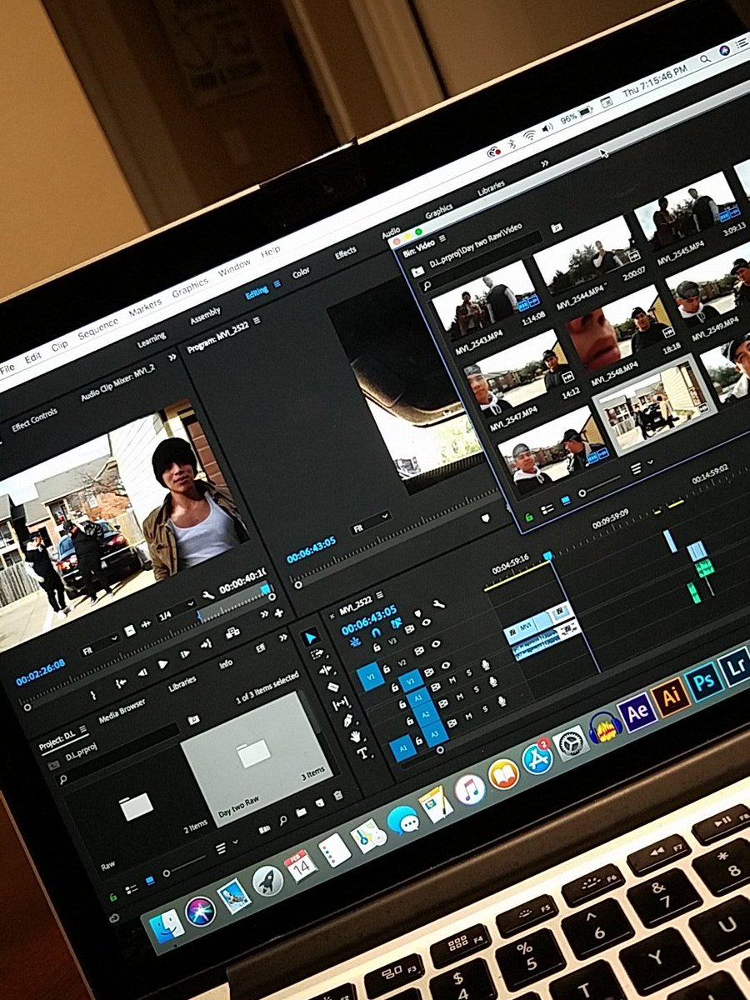Image resolution: width=750 pixels, height=1000 pixels.
Task: Click Step Forward in Source monitor
Action: point(184,654)
